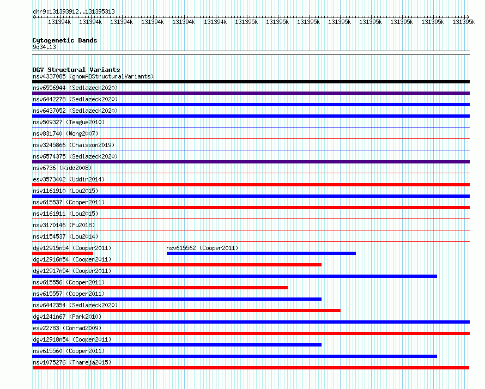This screenshot has width=485, height=389.
Task: Open nsv6442354 (Sedlazeck2020) label
Action: [75, 305]
